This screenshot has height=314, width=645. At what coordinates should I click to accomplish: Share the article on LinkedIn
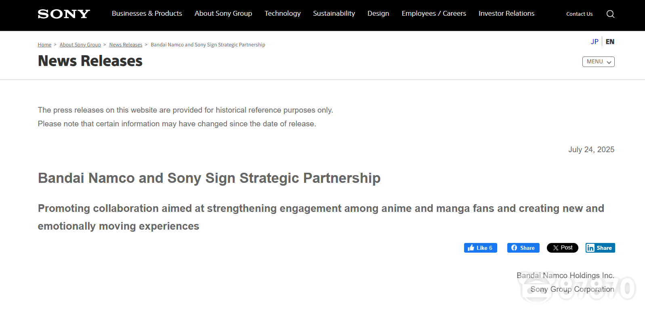tap(600, 248)
